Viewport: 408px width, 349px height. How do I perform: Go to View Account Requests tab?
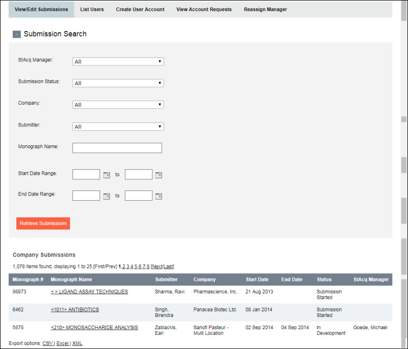(204, 9)
